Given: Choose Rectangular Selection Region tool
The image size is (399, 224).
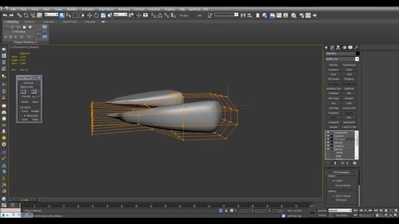Looking at the screenshot, I should 75,16.
